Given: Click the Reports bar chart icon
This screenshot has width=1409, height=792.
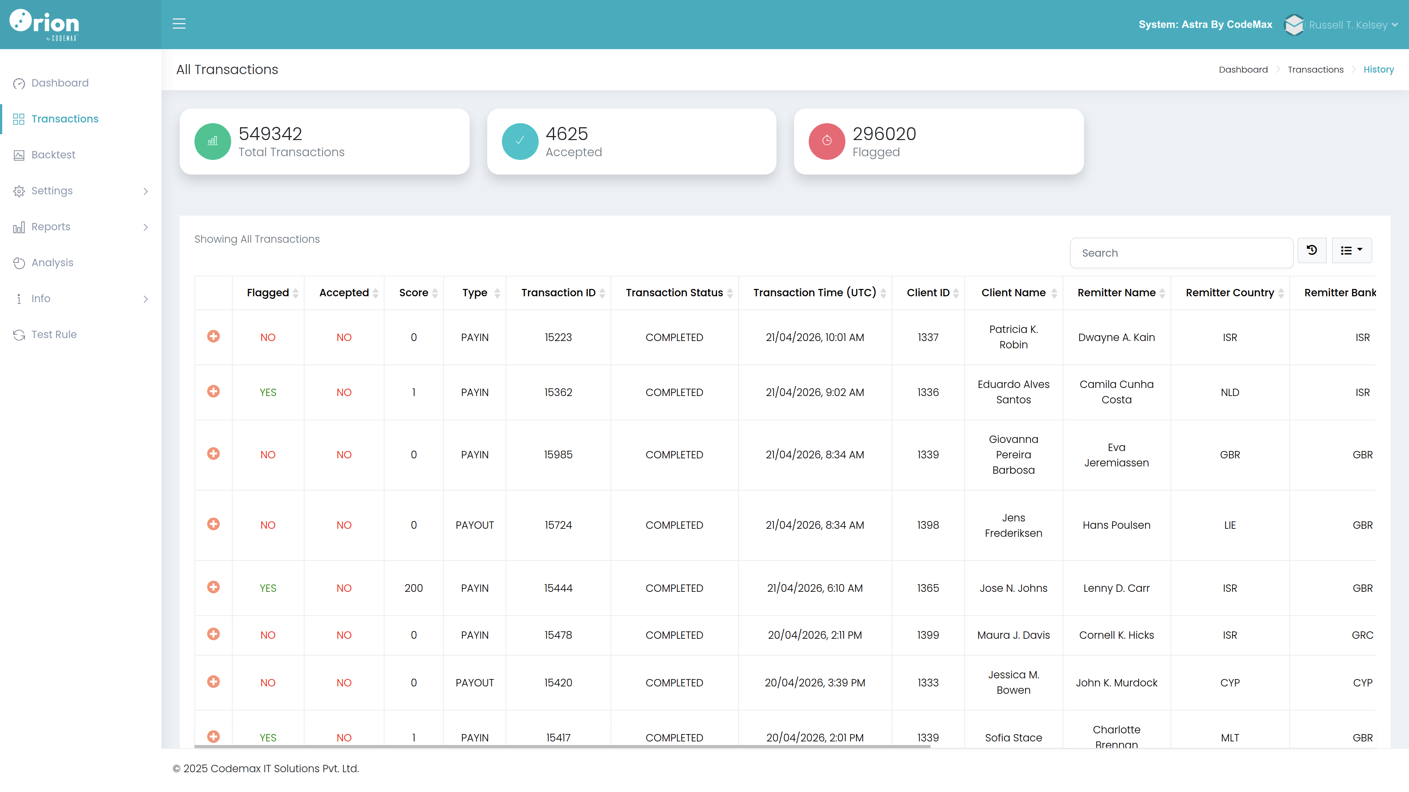Looking at the screenshot, I should [x=19, y=227].
